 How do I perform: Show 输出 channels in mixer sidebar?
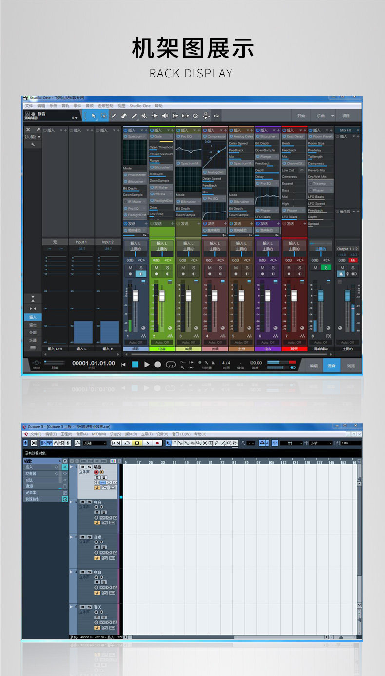tap(33, 325)
